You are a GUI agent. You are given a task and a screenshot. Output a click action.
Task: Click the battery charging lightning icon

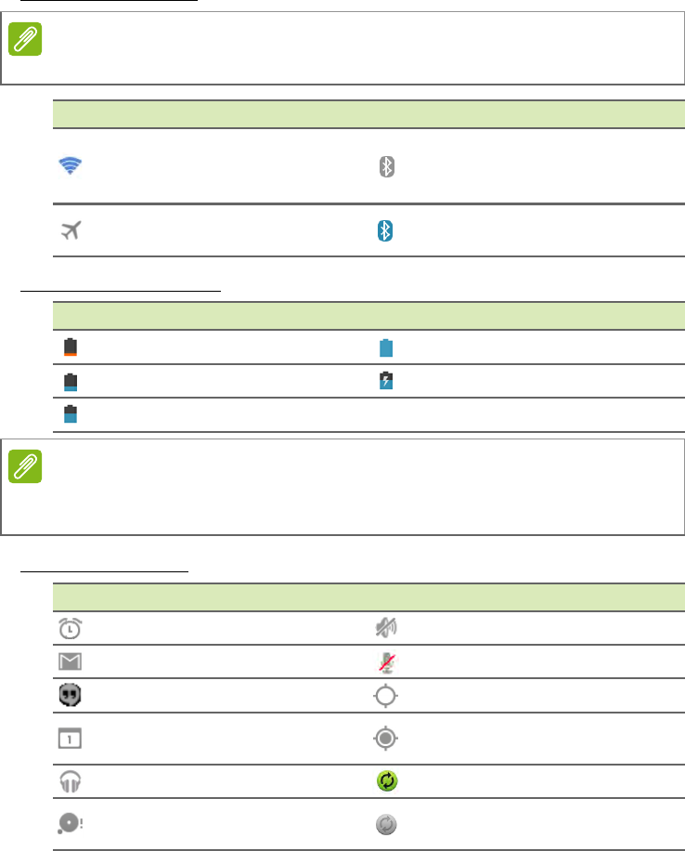click(x=387, y=381)
